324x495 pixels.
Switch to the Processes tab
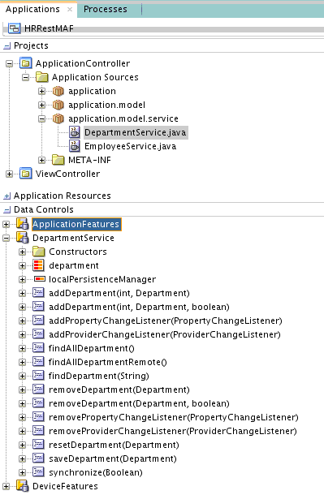pyautogui.click(x=106, y=9)
